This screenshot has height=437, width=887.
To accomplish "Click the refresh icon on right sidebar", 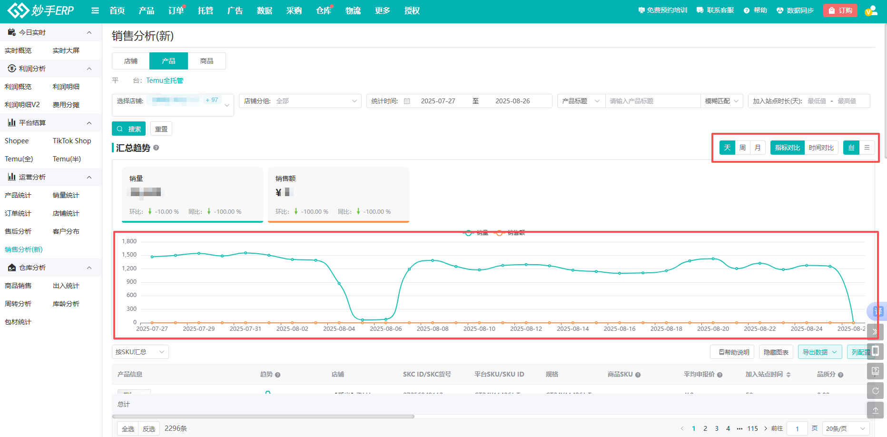I will pos(875,391).
